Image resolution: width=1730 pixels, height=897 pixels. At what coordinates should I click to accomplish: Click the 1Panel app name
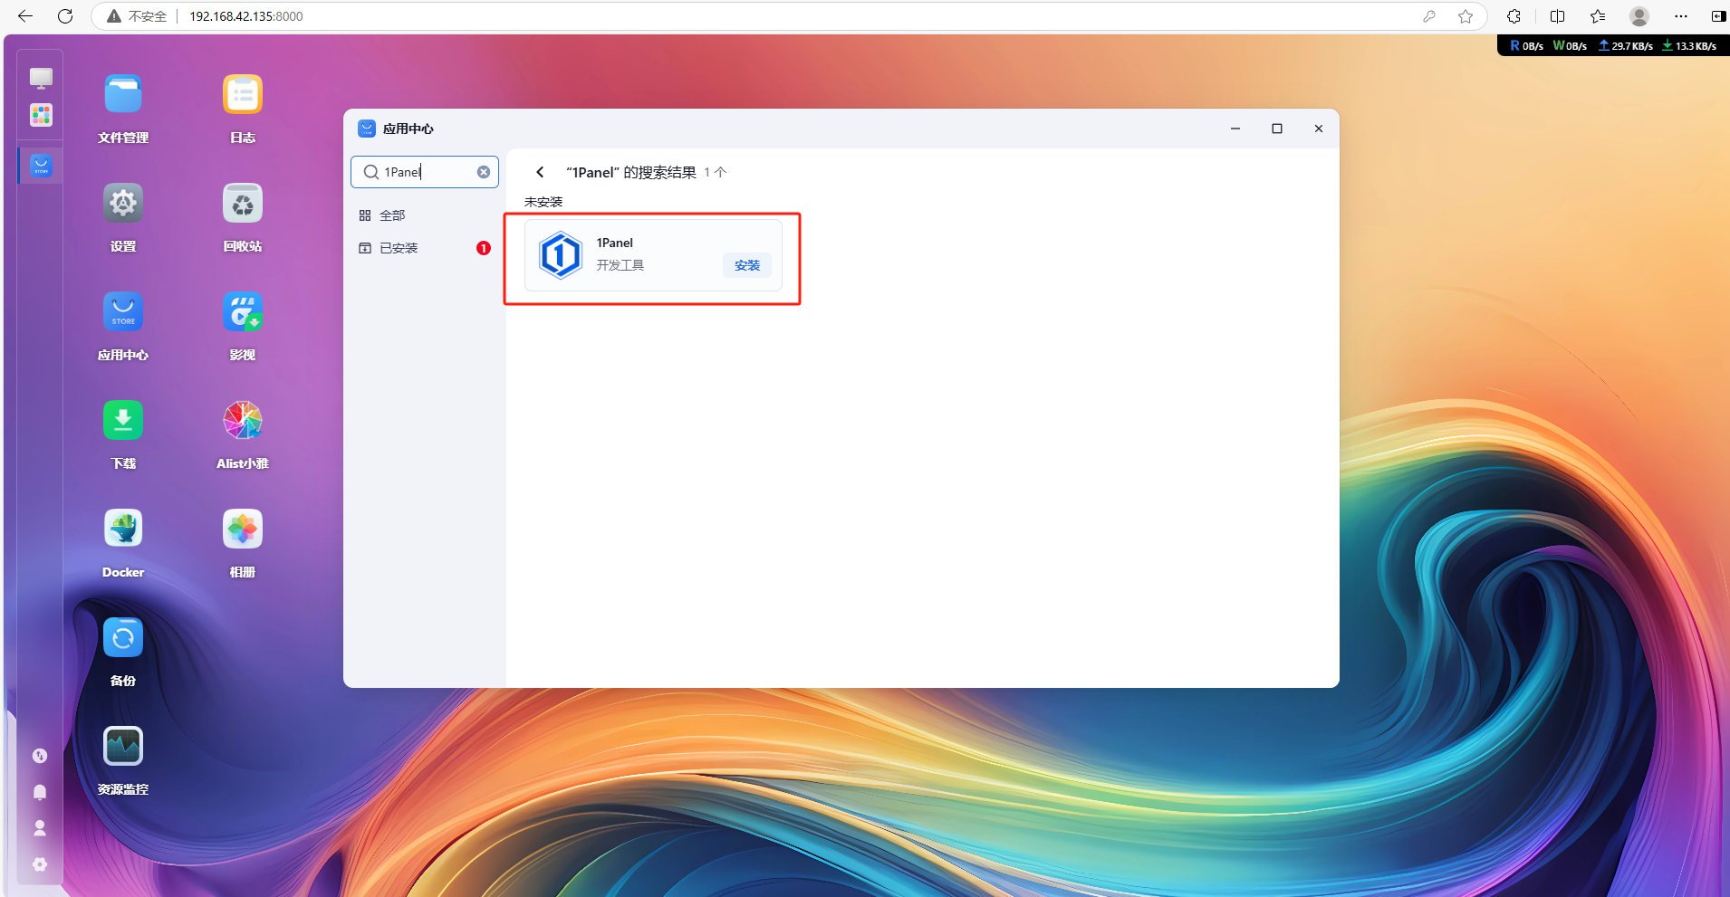[x=615, y=243]
